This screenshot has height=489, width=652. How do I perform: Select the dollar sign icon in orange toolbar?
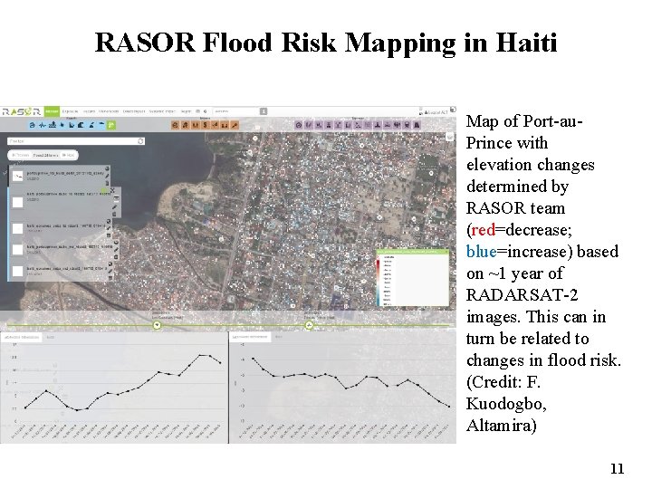[205, 125]
